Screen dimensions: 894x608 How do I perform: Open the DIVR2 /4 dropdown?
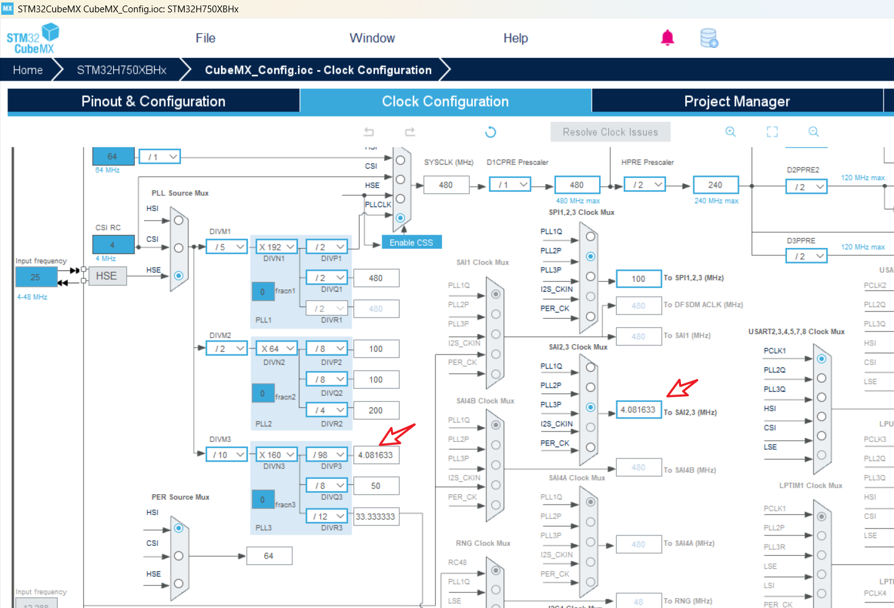(327, 410)
